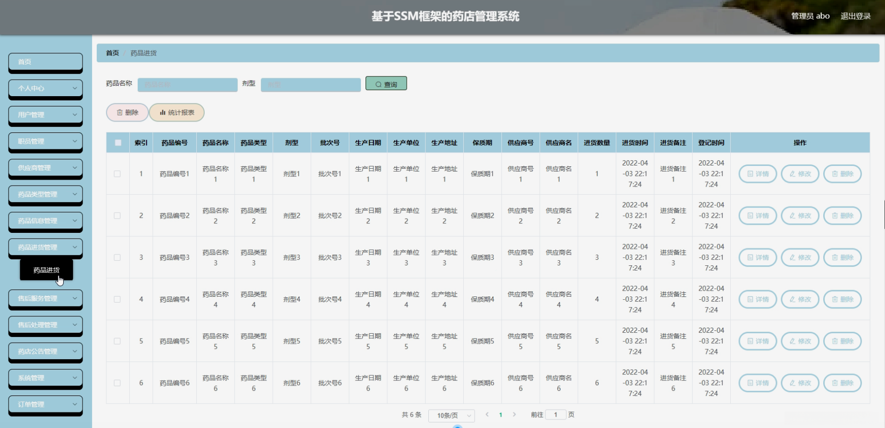885x428 pixels.
Task: Collapse the 药品进货管理 menu group
Action: [x=45, y=247]
